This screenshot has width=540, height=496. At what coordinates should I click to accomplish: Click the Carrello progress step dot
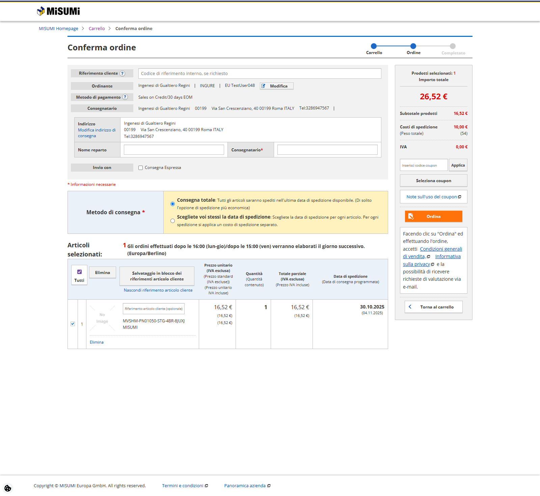[x=374, y=46]
